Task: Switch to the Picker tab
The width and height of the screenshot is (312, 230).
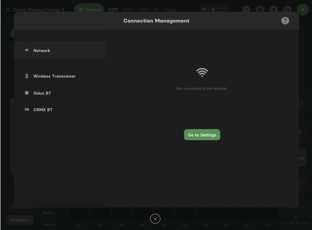Action: [x=170, y=10]
